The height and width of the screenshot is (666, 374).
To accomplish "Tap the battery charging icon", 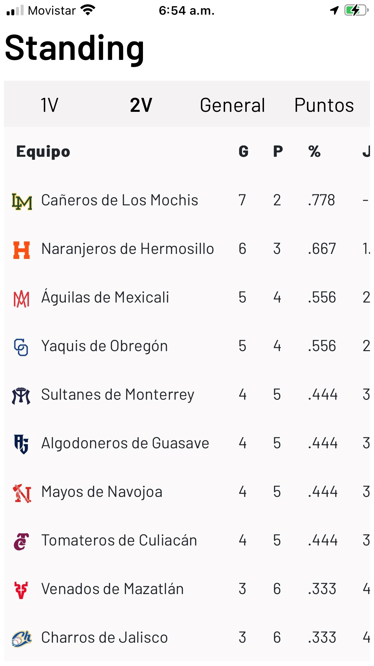I will (356, 10).
